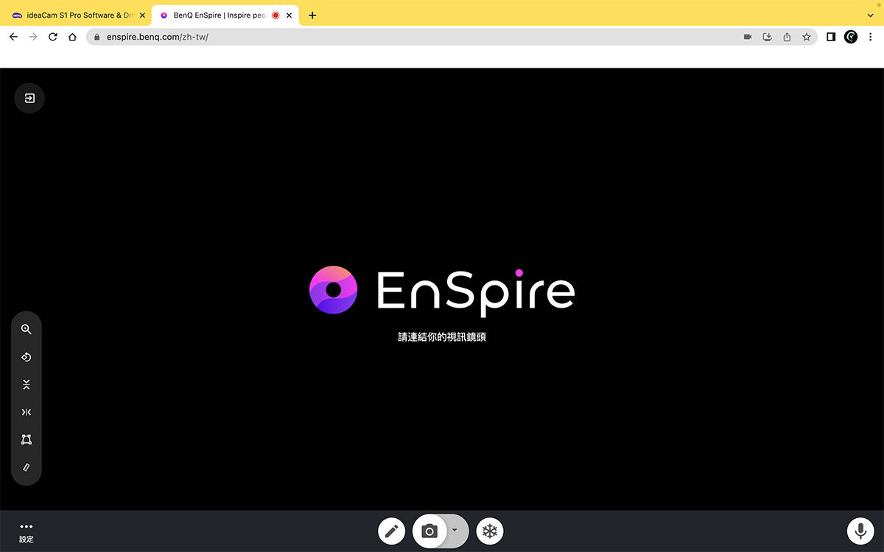Expand the tab search chevron

(870, 15)
